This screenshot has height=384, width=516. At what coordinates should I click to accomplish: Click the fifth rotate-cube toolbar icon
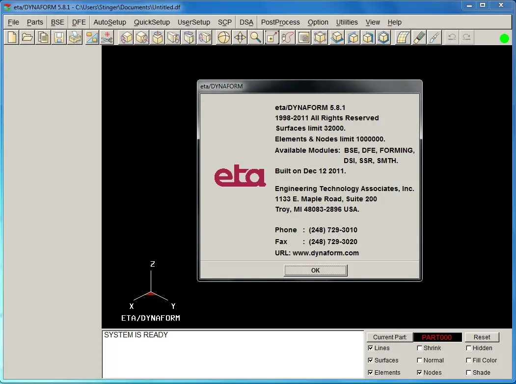[x=189, y=37]
